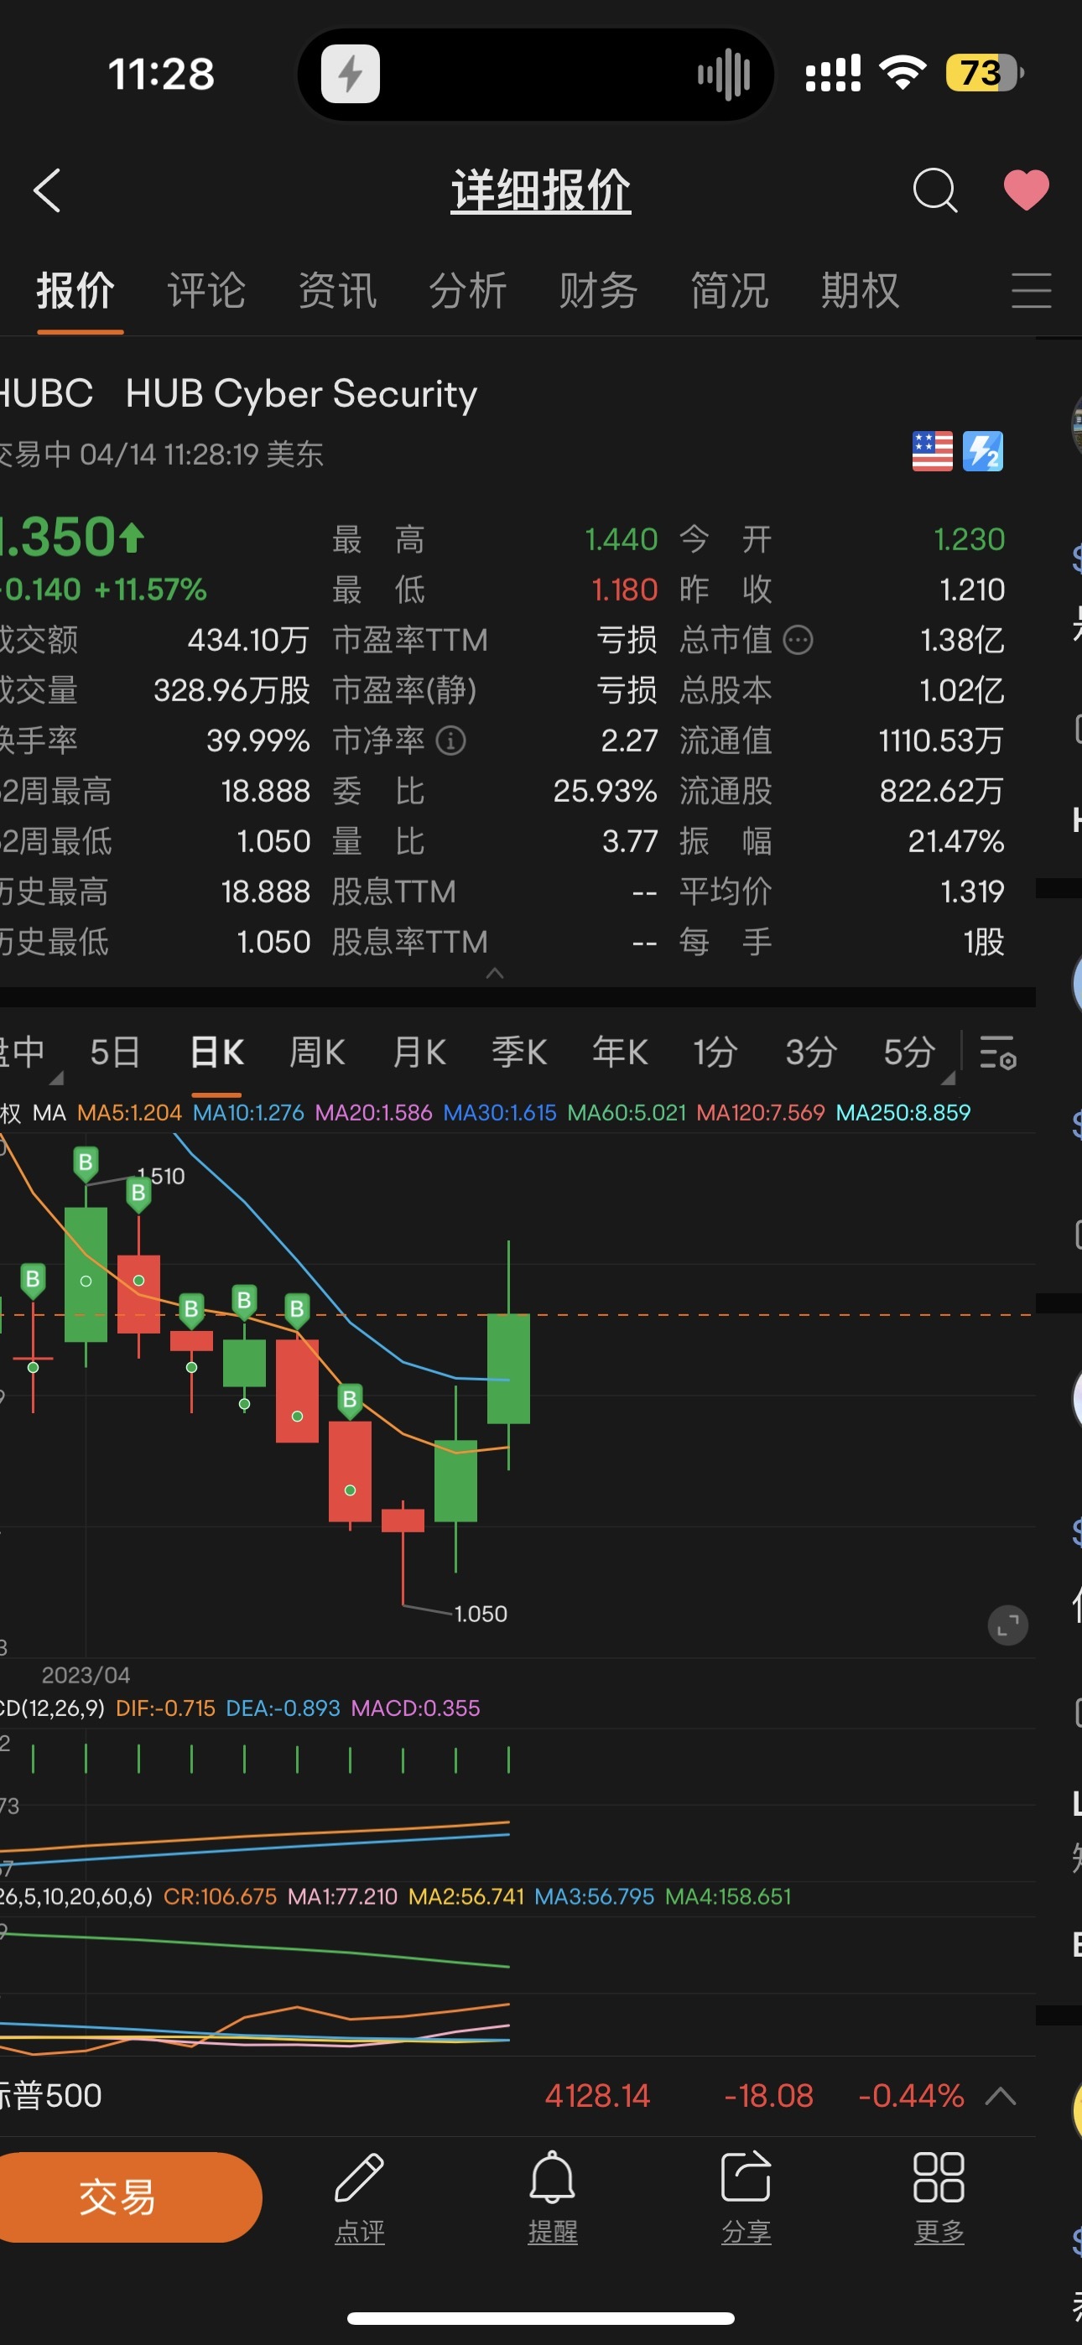Tap the MA5:1.204 indicator label
Image resolution: width=1082 pixels, height=2345 pixels.
point(129,1112)
